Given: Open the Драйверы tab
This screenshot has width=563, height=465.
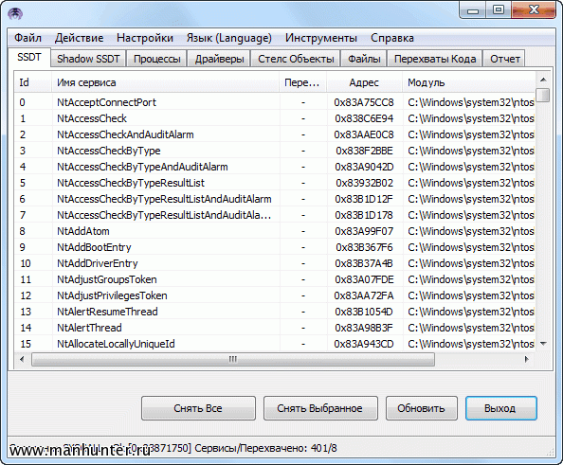Looking at the screenshot, I should (219, 59).
